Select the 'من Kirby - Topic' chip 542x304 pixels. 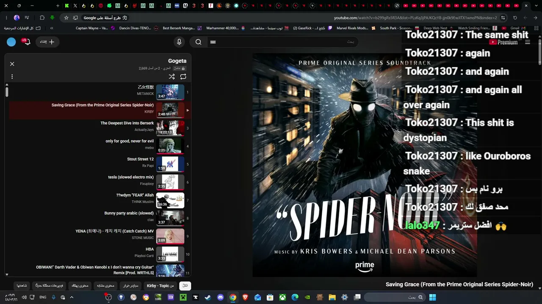coord(160,286)
